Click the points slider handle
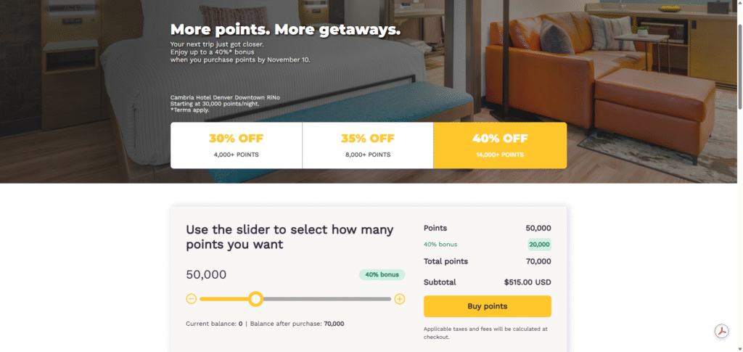 pos(255,299)
